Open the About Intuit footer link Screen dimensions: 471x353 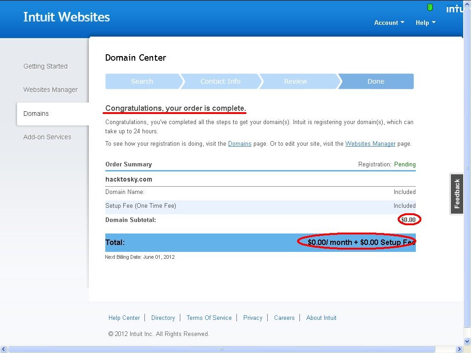pyautogui.click(x=321, y=318)
